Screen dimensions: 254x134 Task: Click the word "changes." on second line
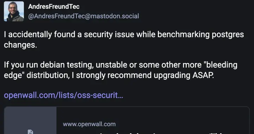click(x=20, y=45)
